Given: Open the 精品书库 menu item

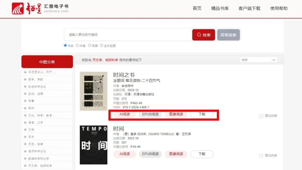Looking at the screenshot, I should pyautogui.click(x=220, y=8).
